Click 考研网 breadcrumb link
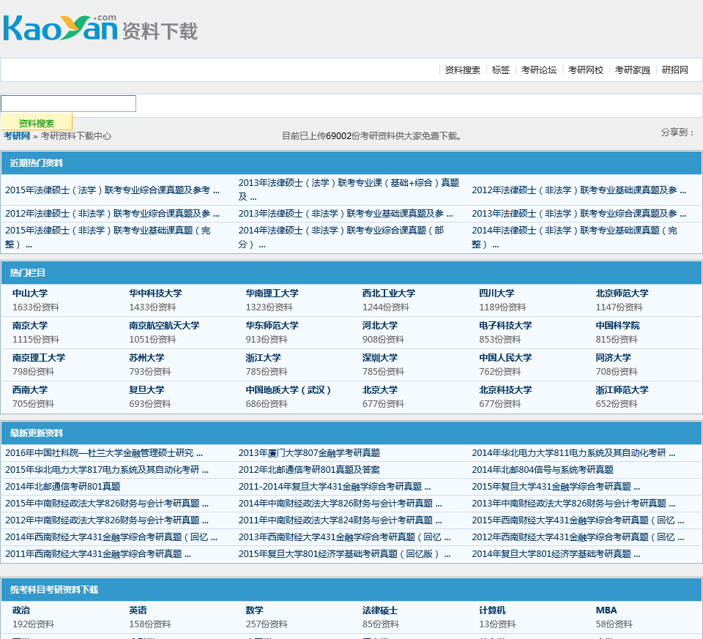 (17, 135)
